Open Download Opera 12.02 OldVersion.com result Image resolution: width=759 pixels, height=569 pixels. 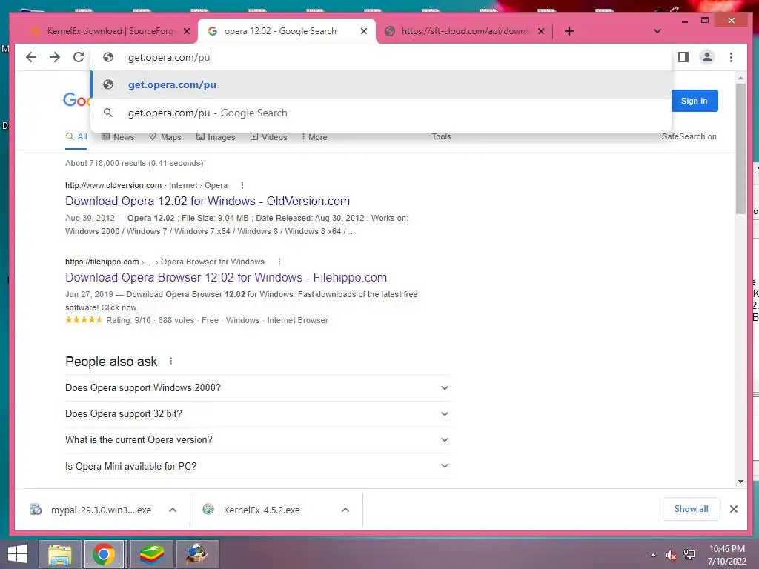(208, 201)
